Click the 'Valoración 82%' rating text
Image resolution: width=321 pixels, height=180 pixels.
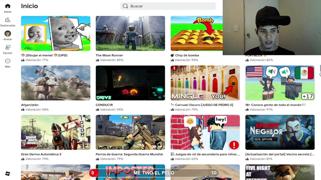pos(261,60)
